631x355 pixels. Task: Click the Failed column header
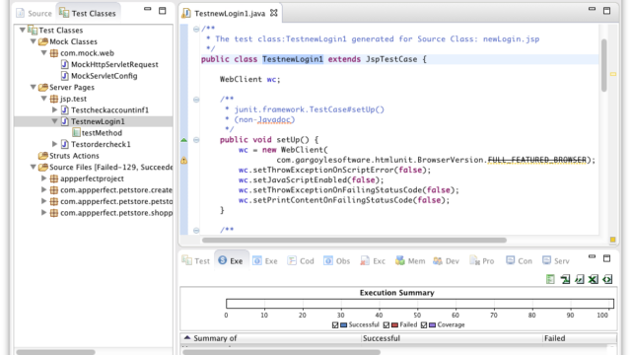(x=580, y=338)
